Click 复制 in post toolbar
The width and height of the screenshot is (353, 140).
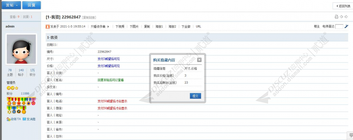click(x=147, y=26)
